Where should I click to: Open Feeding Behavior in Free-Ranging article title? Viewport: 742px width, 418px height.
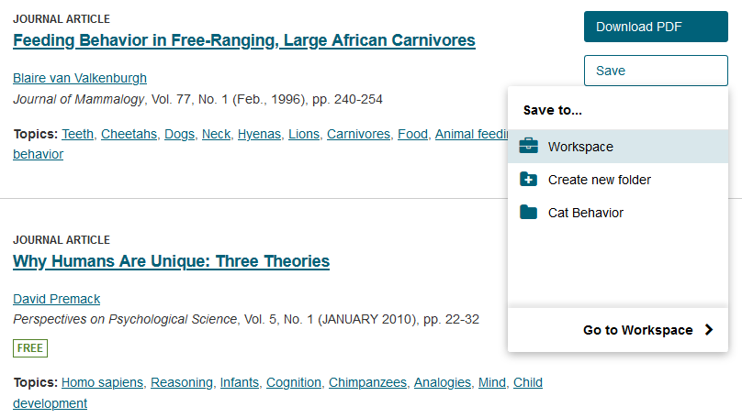243,40
